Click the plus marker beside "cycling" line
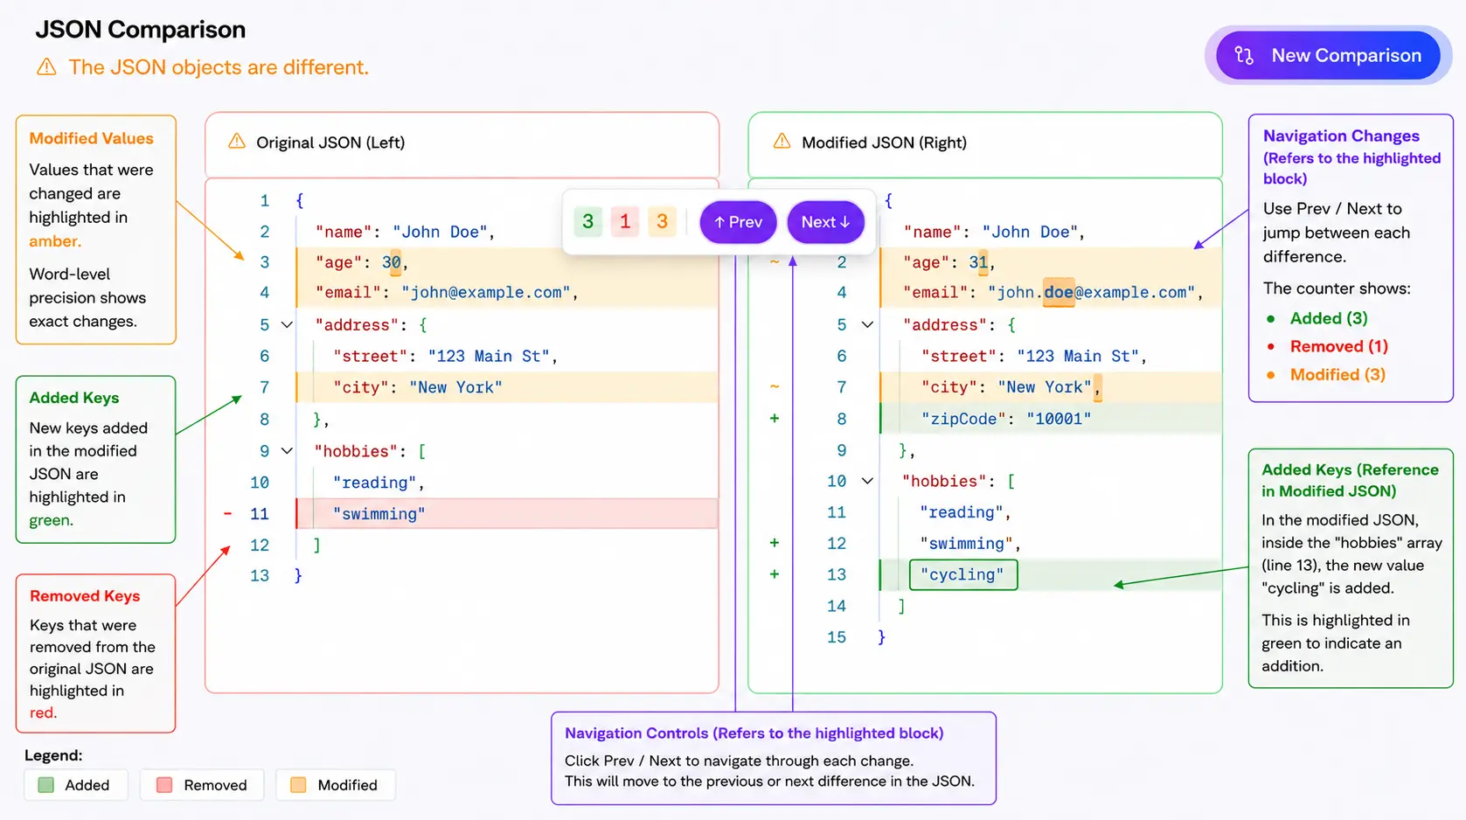Screen dimensions: 1466x820 coord(775,574)
